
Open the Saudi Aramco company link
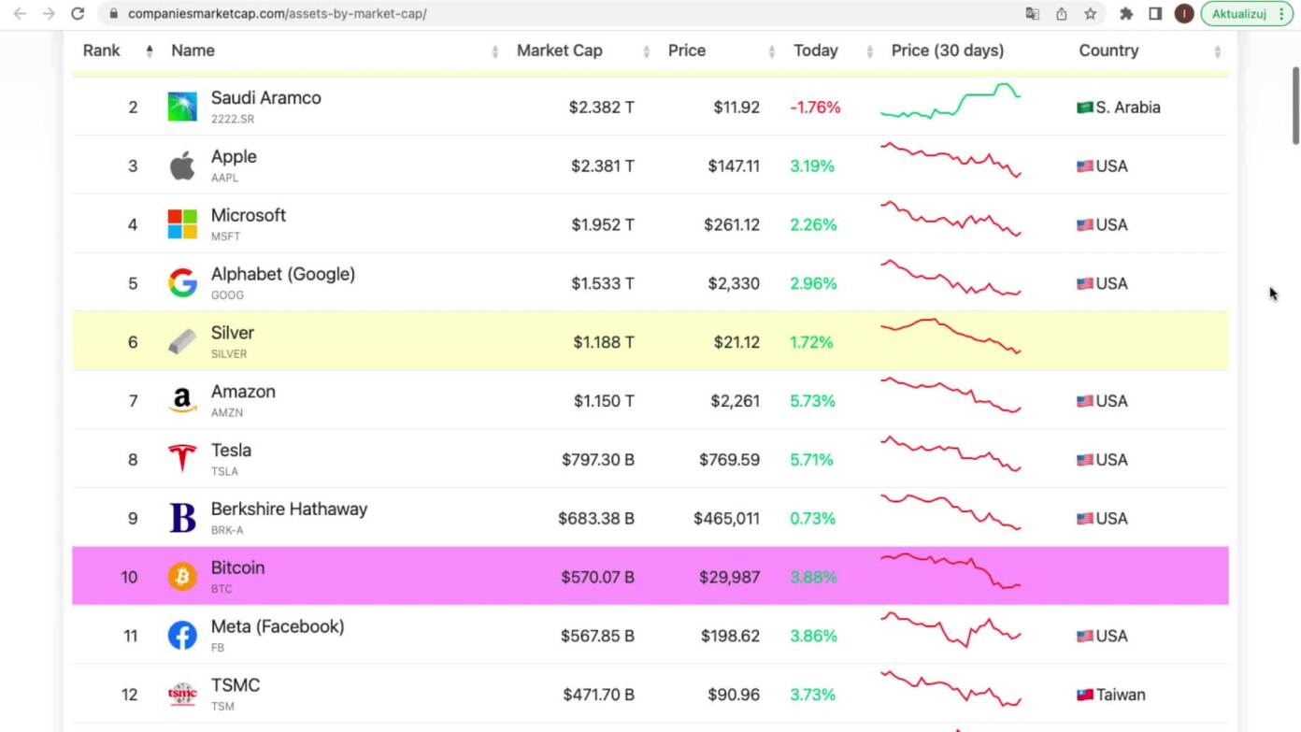265,97
